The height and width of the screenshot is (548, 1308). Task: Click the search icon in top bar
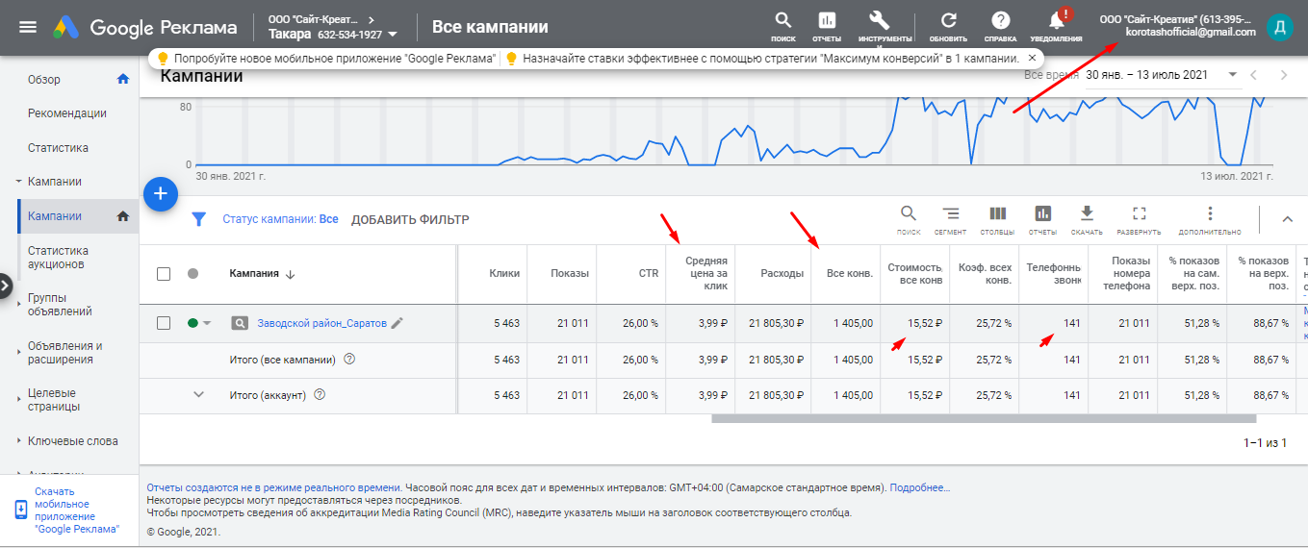783,21
